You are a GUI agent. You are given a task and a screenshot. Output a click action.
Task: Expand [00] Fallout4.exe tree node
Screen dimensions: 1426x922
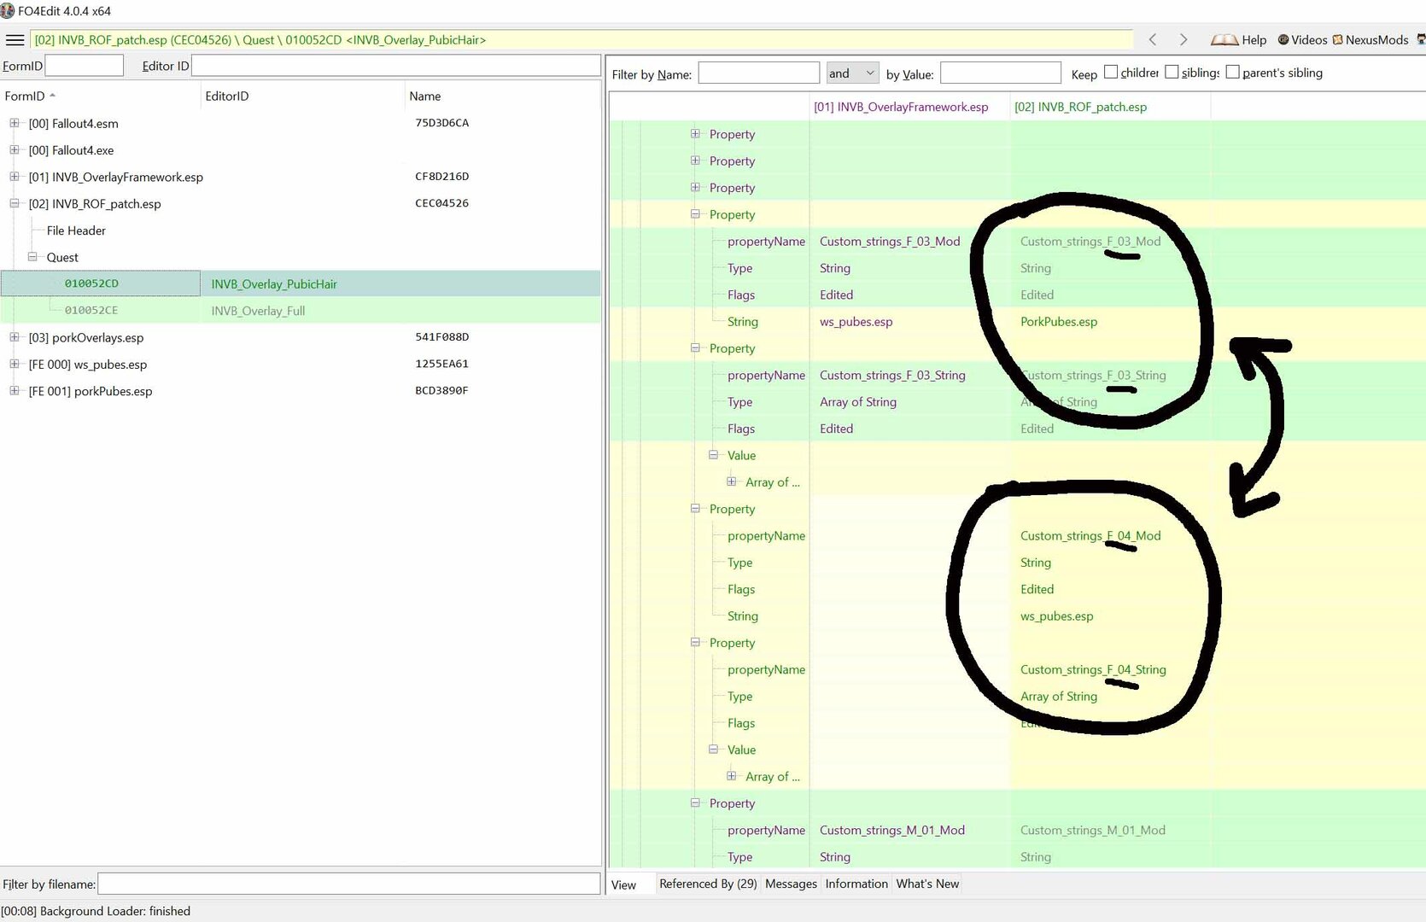pos(15,150)
